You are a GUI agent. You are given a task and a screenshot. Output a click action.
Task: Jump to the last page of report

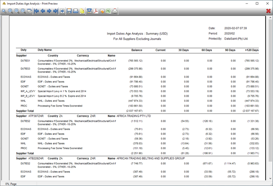click(x=56, y=11)
